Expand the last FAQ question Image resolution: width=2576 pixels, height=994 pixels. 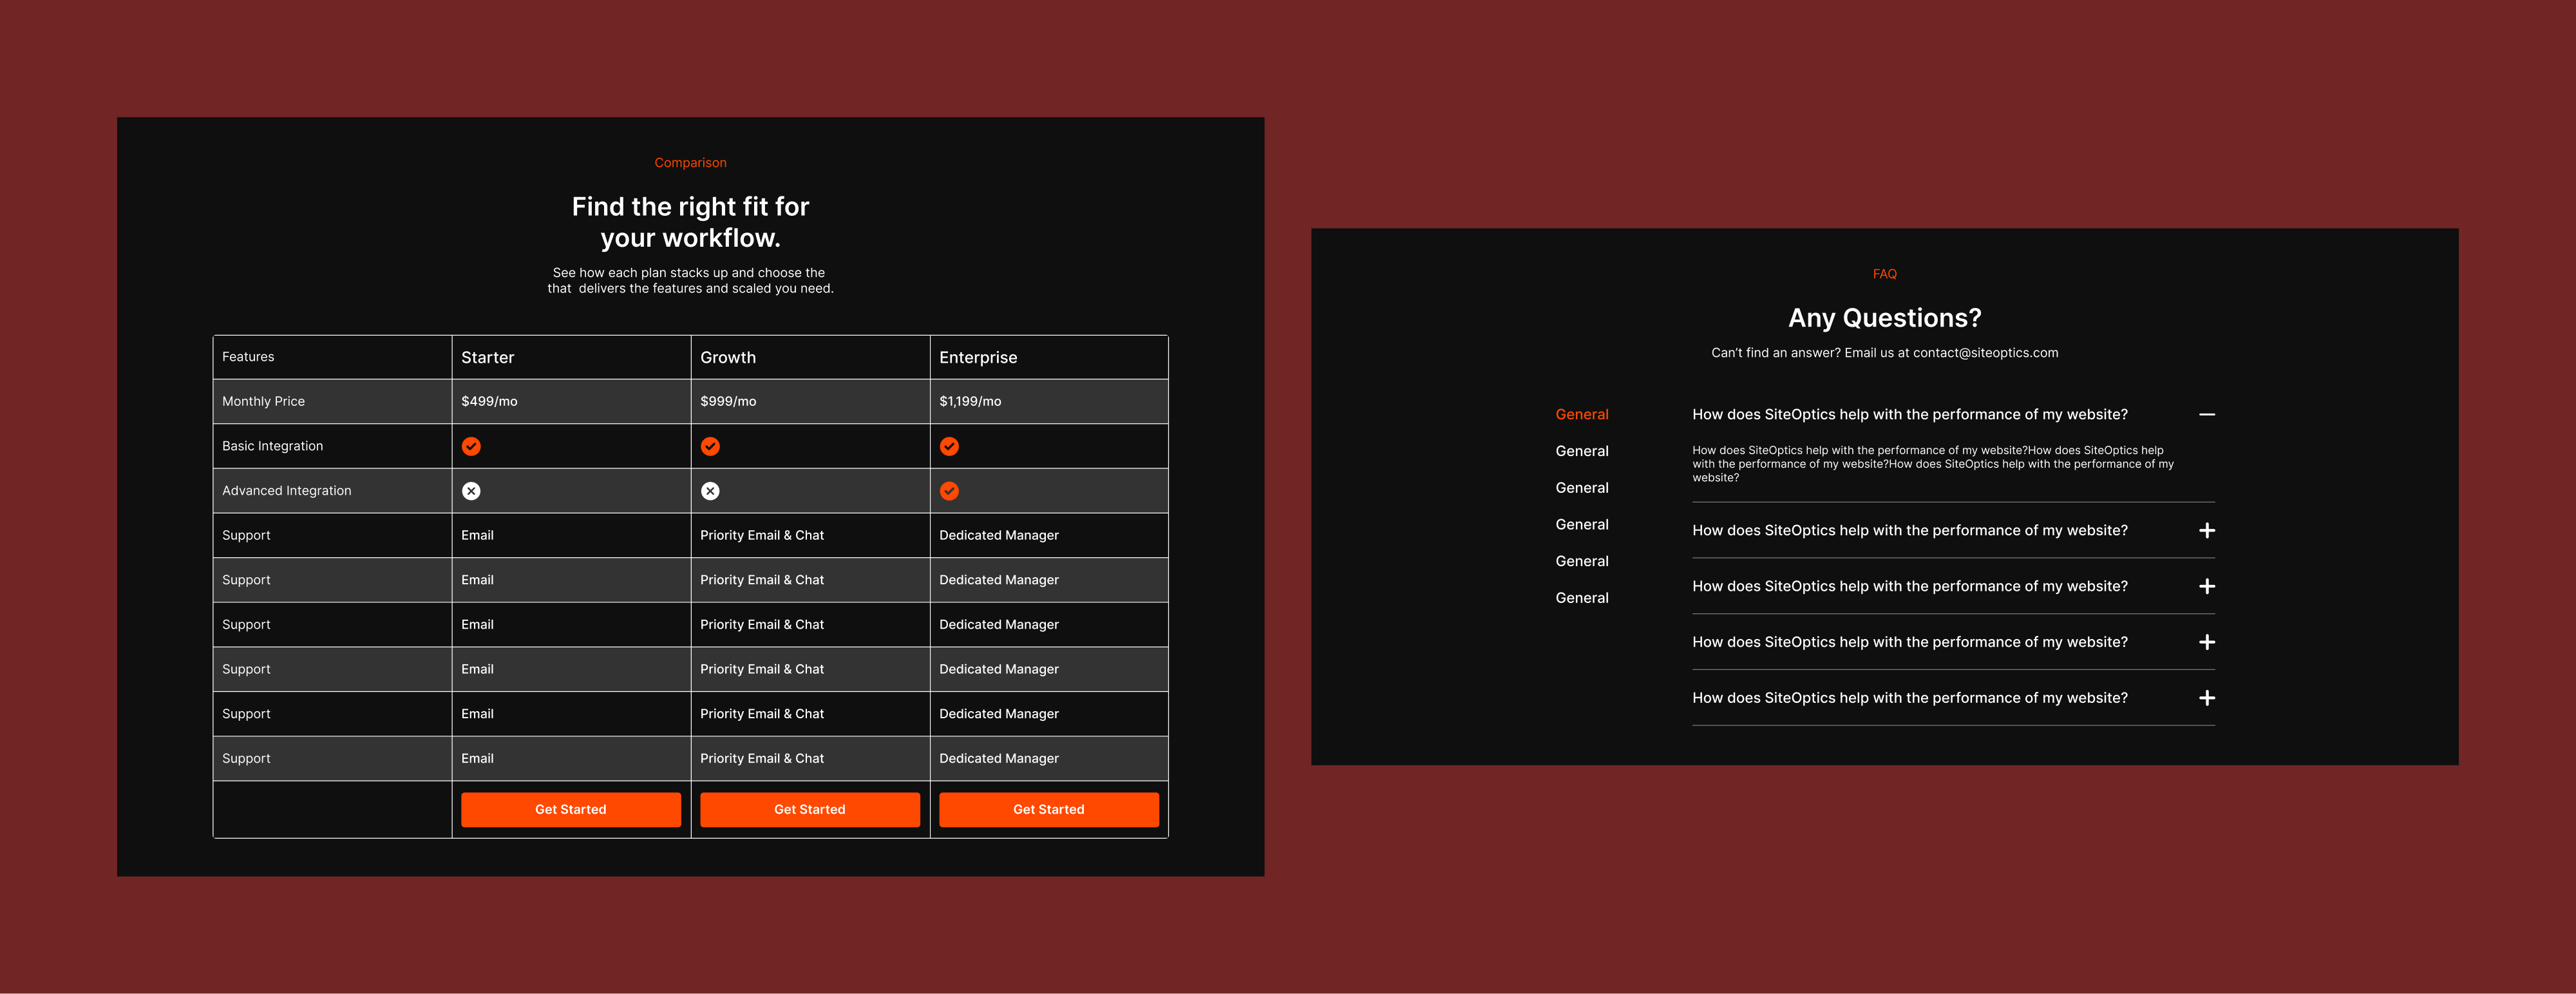(x=2207, y=698)
